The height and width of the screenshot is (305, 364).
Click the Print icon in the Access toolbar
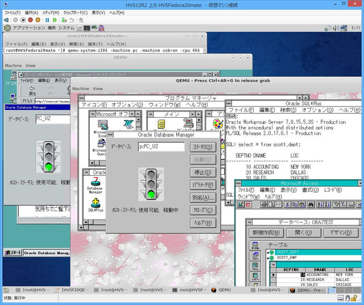264,204
